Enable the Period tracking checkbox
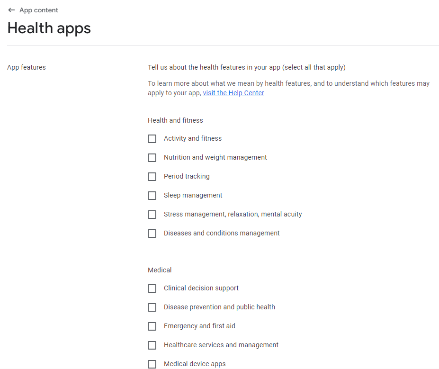 [x=152, y=177]
